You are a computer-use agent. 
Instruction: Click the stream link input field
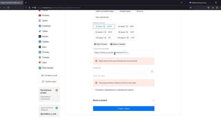[124, 53]
